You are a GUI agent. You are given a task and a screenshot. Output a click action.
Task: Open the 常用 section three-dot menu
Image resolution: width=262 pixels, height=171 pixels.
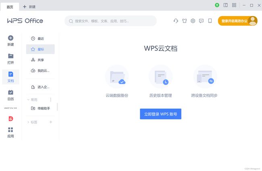pyautogui.click(x=51, y=100)
